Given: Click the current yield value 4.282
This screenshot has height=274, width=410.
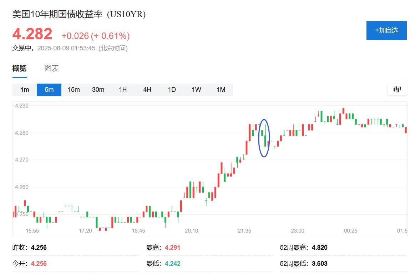Looking at the screenshot, I should click(x=32, y=34).
